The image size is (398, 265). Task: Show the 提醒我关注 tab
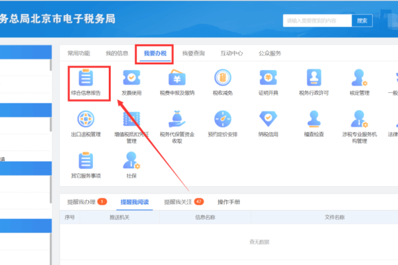pos(178,202)
